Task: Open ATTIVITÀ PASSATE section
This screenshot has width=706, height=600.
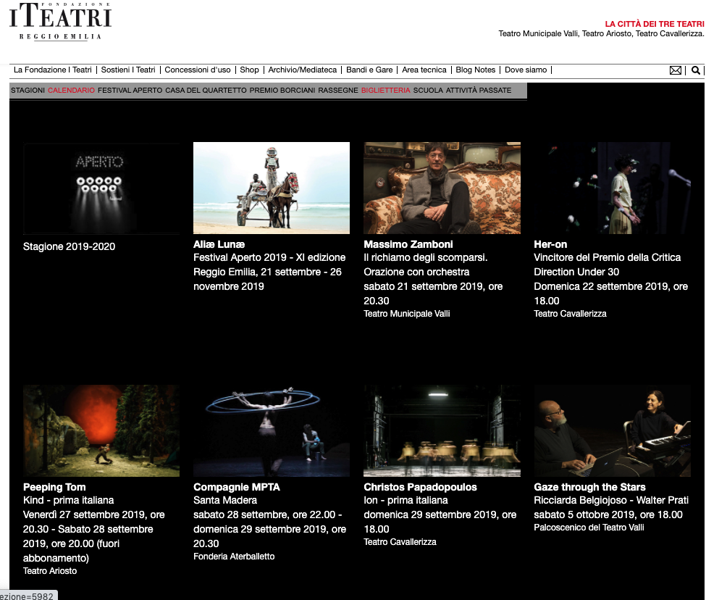Action: (x=478, y=90)
